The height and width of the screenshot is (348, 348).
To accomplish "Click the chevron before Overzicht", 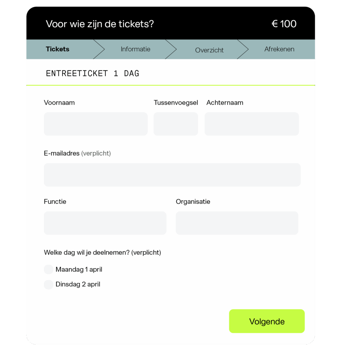I will 172,49.
